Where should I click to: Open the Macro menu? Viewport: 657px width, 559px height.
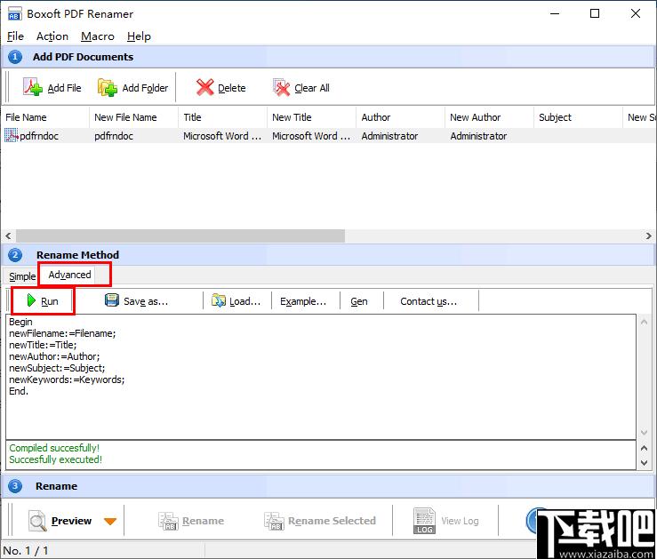(98, 36)
